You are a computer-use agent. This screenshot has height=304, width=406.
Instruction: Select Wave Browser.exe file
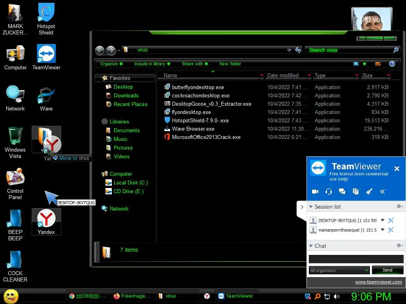pos(193,129)
